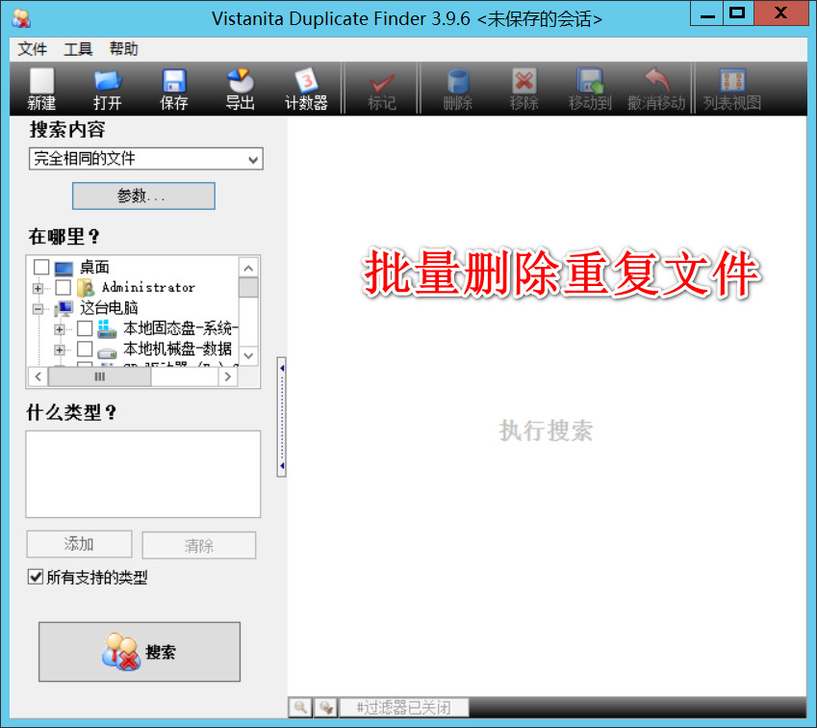Viewport: 817px width, 728px height.
Task: Check the Administrator checkbox
Action: click(x=64, y=287)
